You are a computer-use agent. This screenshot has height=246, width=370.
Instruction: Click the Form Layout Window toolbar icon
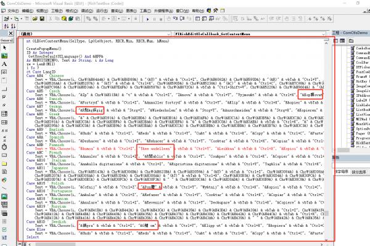[211, 19]
